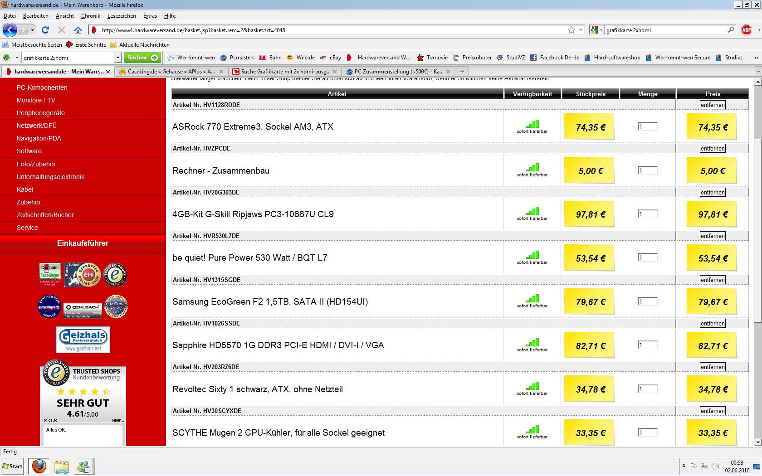The image size is (762, 476).
Task: Click the Computer Bild Test-Sieger badge
Action: pyautogui.click(x=50, y=275)
